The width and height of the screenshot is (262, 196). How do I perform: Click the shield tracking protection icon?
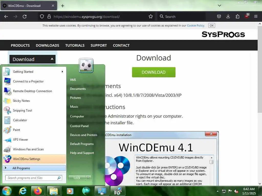coord(42,17)
